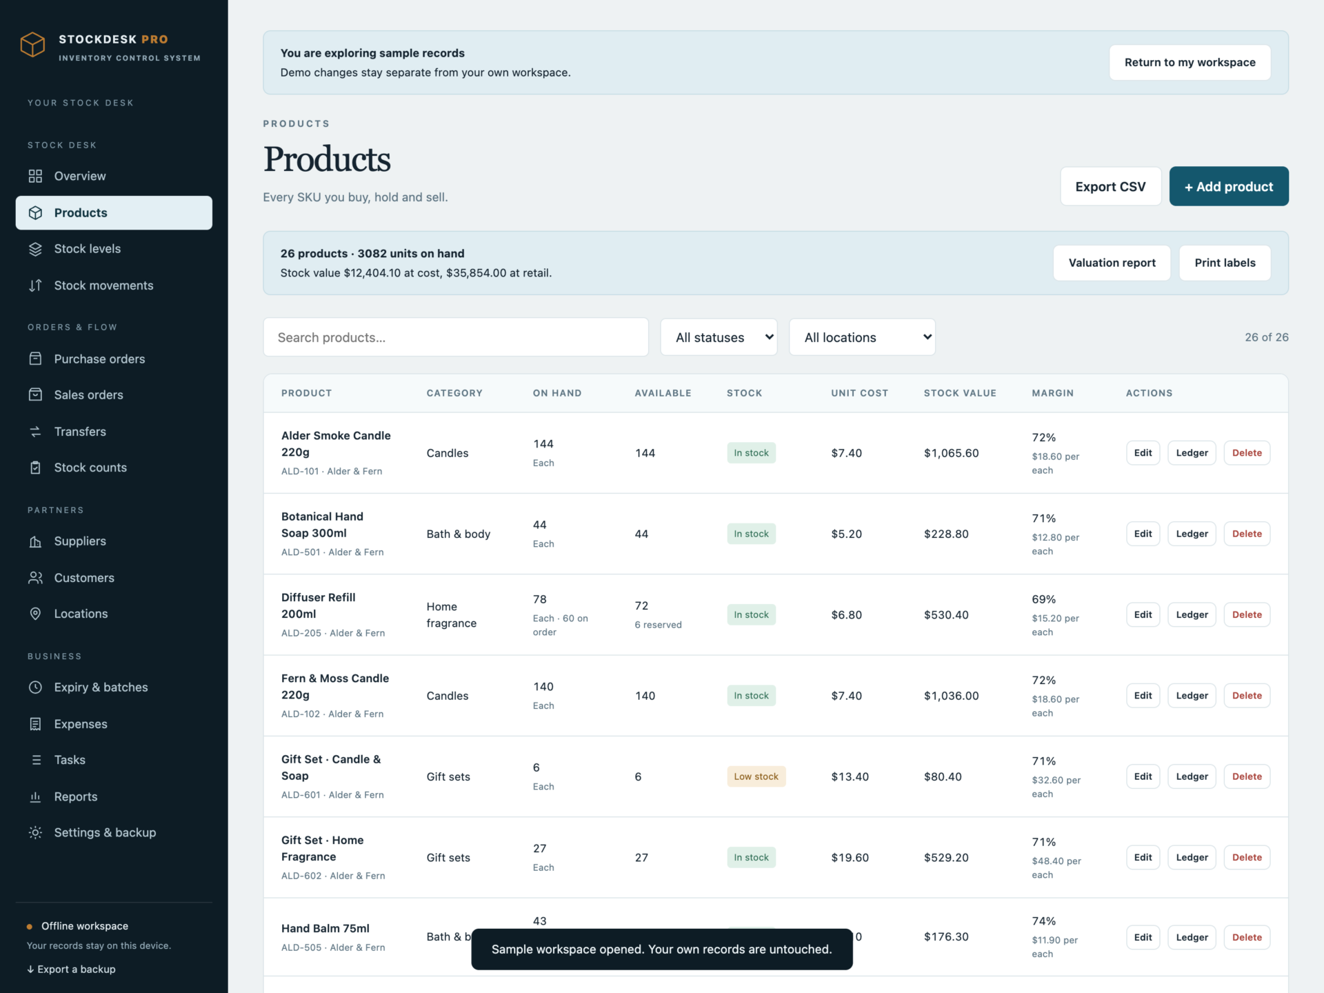1324x993 pixels.
Task: Click the sample workspace opened toast
Action: (x=662, y=949)
